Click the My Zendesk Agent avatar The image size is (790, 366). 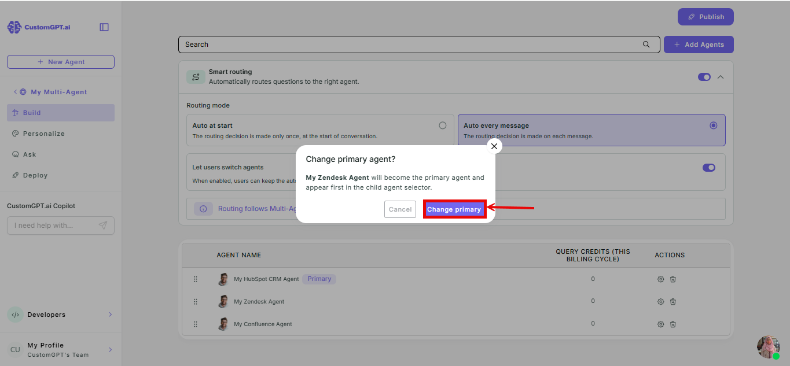tap(223, 302)
